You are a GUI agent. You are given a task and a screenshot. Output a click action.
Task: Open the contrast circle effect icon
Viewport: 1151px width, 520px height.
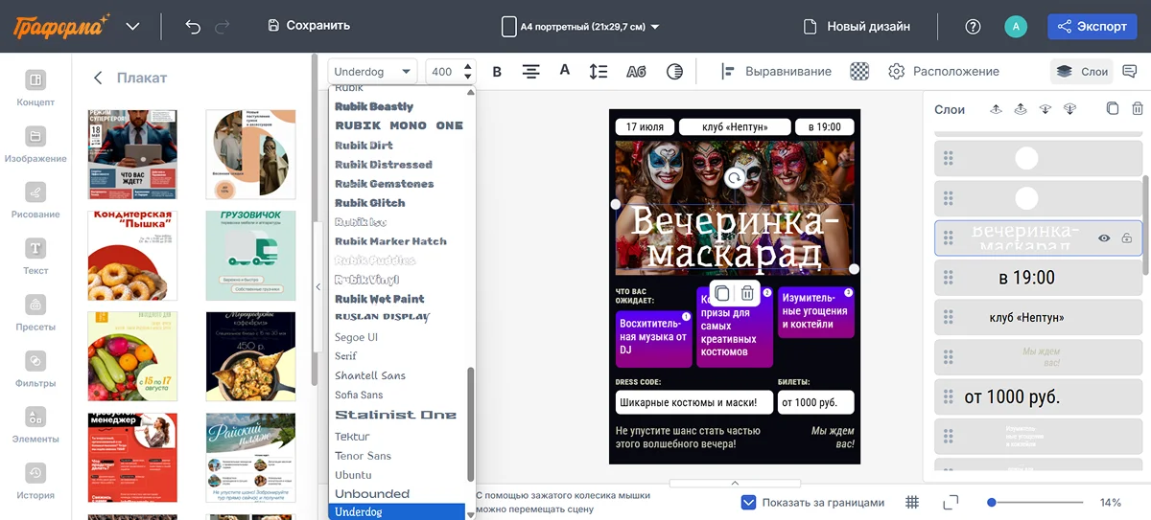click(x=674, y=71)
